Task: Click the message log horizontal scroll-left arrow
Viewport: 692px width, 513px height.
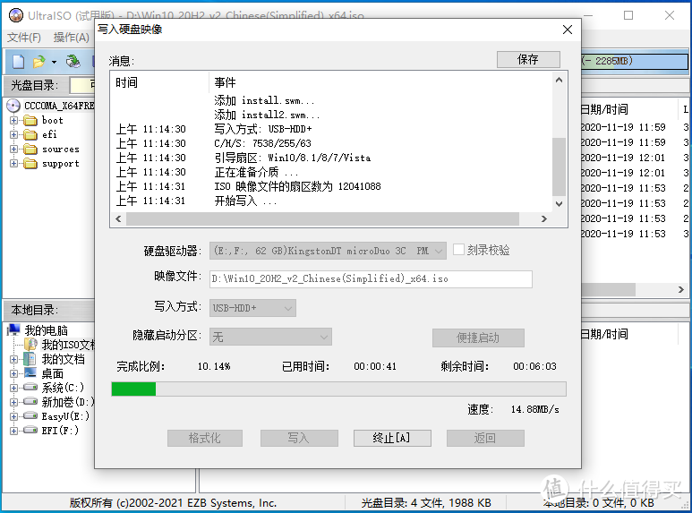Action: [x=118, y=218]
